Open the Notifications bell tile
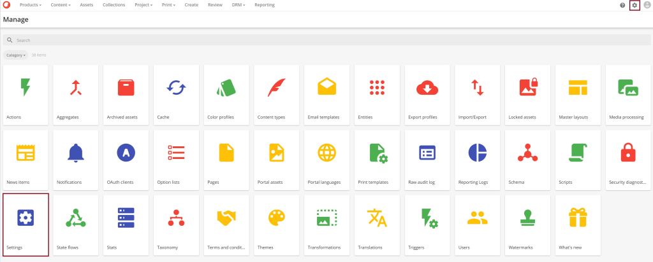This screenshot has width=653, height=262. 76,159
